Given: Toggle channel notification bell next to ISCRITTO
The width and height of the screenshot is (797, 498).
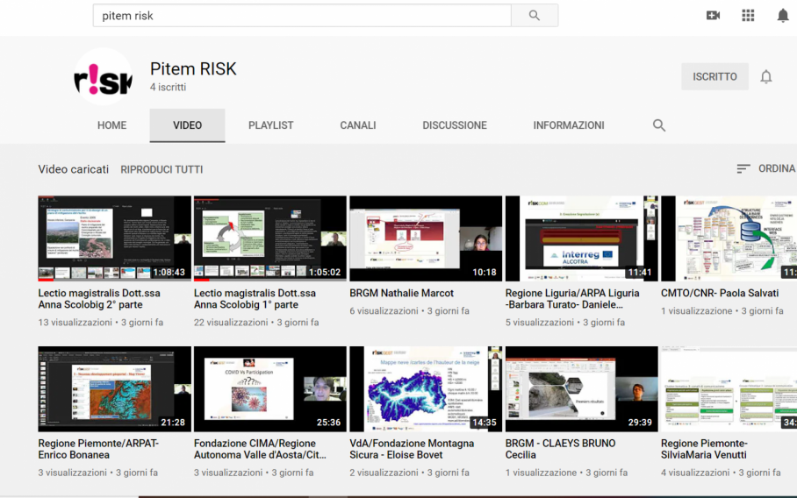Looking at the screenshot, I should click(x=766, y=76).
